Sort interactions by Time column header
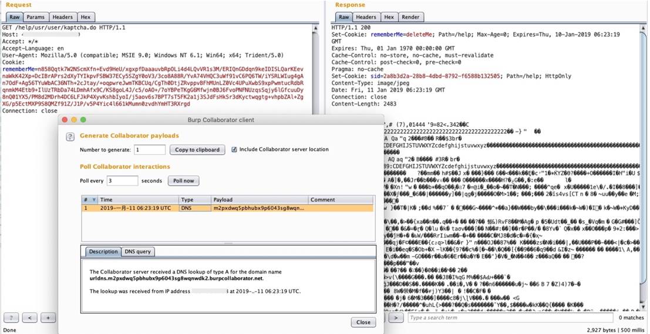Image resolution: width=650 pixels, height=334 pixels. click(139, 200)
